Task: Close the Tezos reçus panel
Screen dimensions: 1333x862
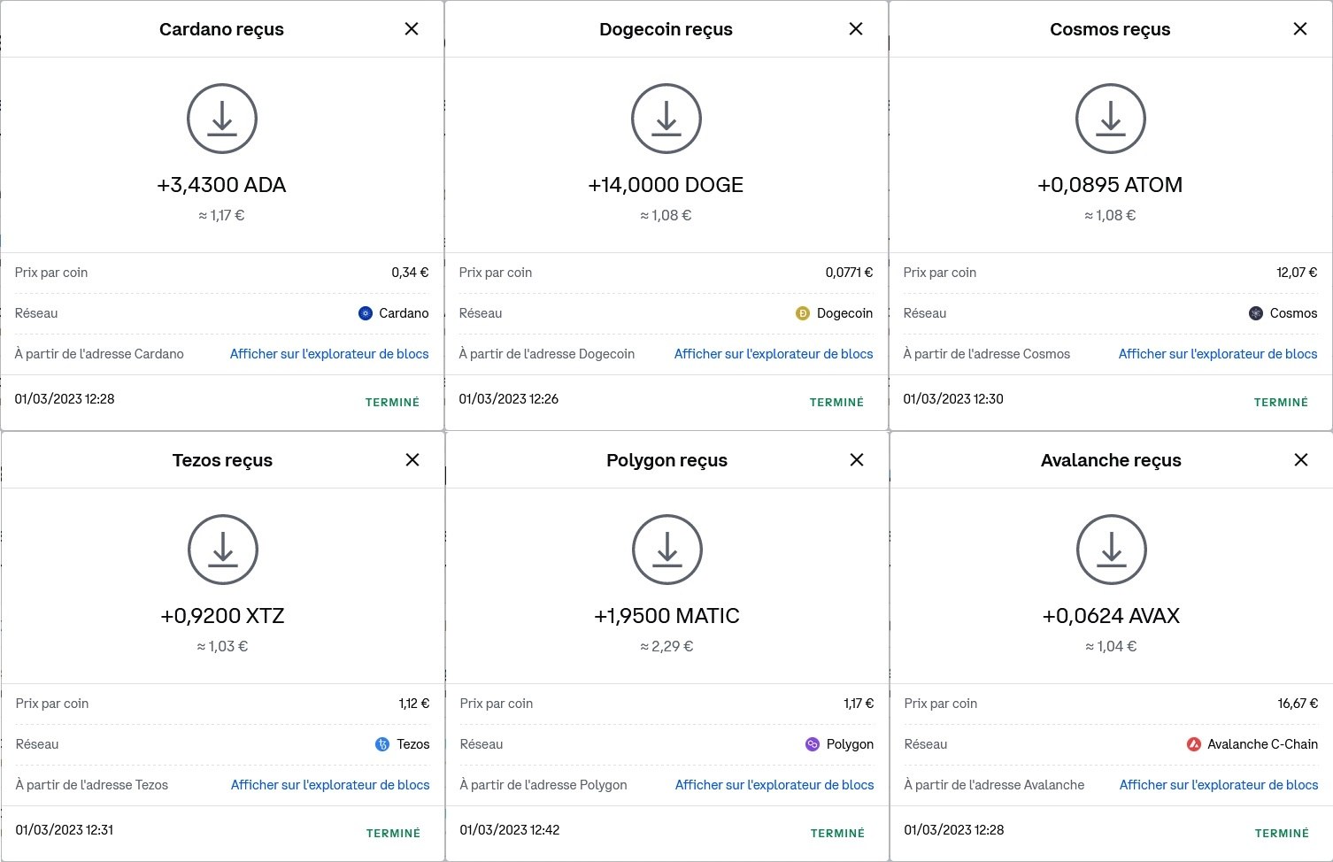Action: click(412, 460)
